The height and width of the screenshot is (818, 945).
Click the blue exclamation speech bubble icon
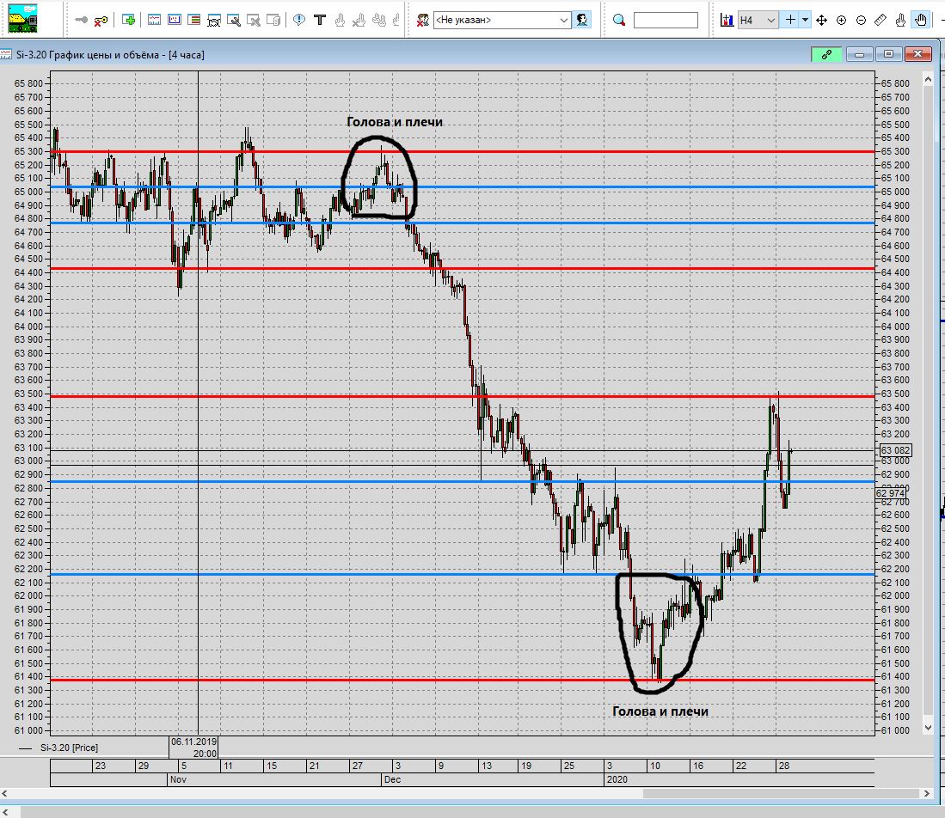pos(299,20)
